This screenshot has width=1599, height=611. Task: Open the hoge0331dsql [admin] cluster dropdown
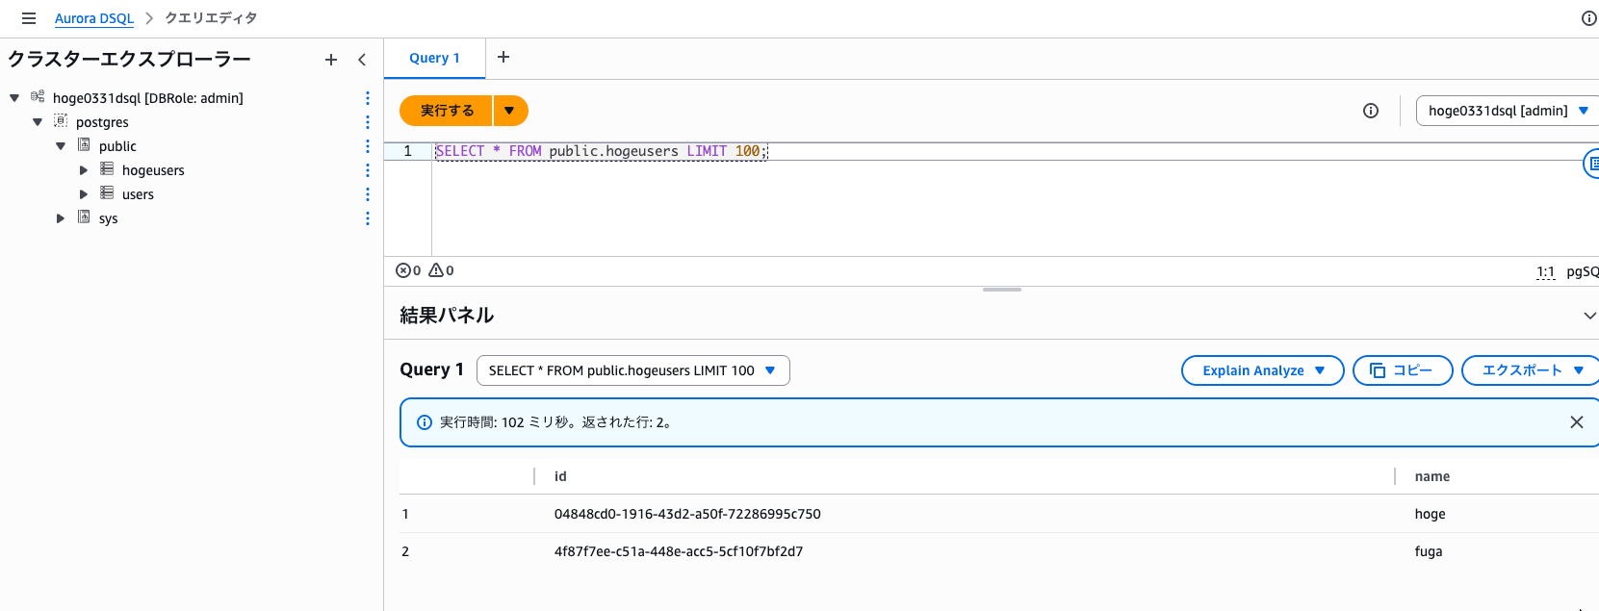1507,111
